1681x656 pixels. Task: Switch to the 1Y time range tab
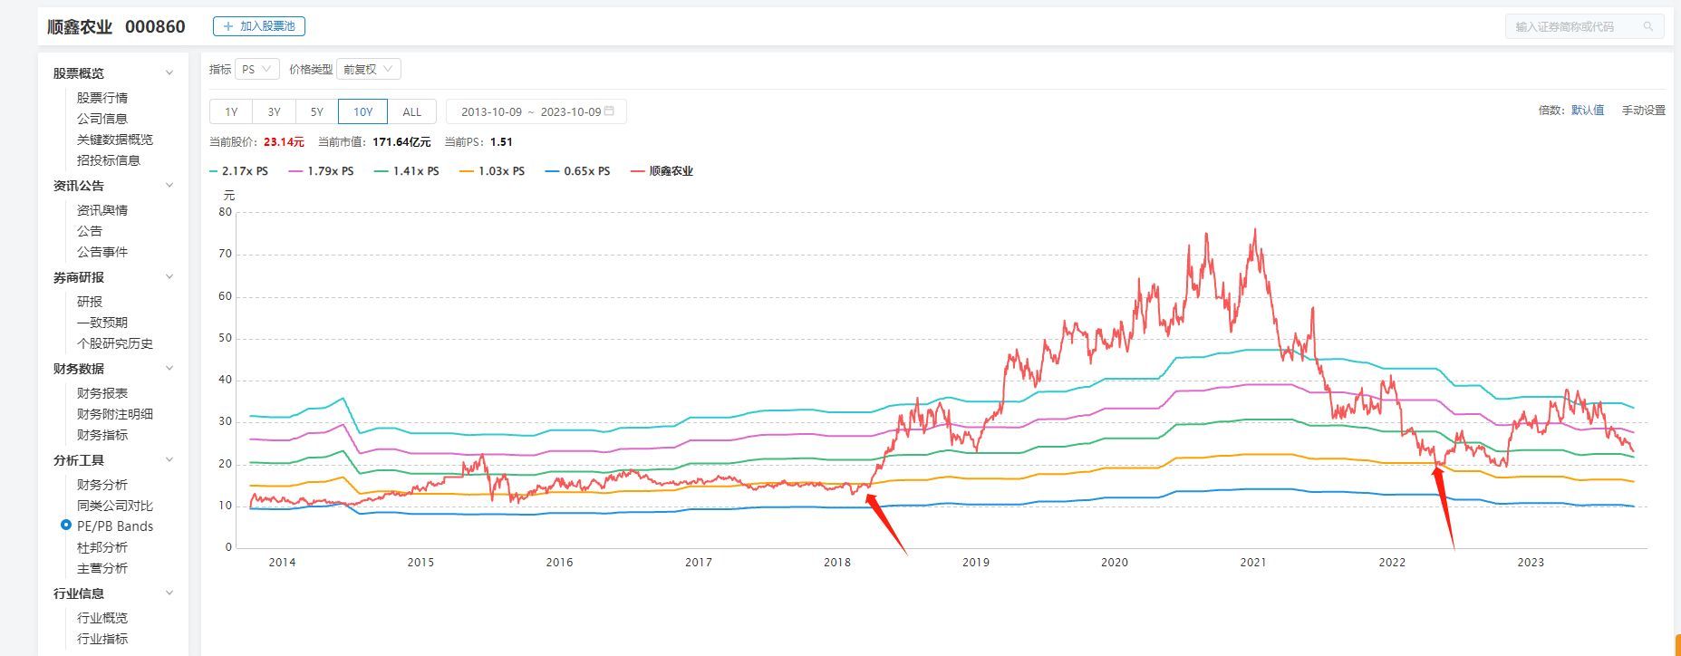click(231, 111)
